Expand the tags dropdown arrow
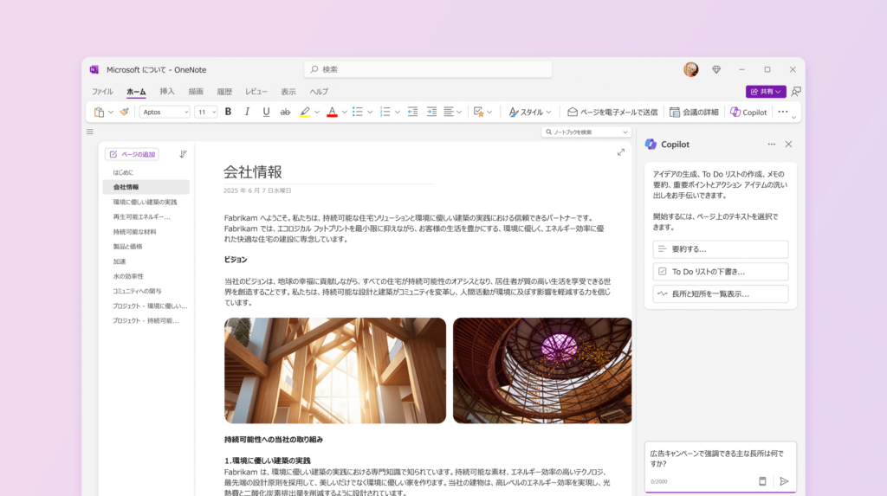887x496 pixels. point(489,112)
